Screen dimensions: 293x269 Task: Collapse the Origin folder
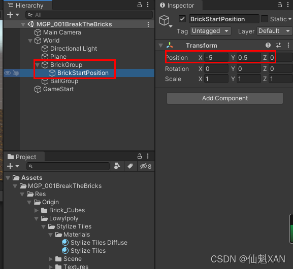pos(29,202)
